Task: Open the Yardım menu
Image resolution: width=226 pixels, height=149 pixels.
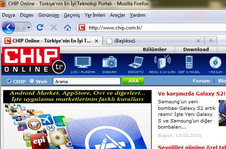Action: [x=138, y=15]
